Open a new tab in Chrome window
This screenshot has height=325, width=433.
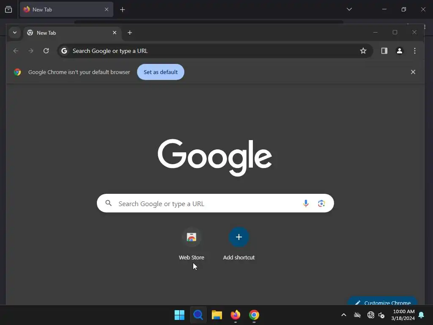coord(130,33)
